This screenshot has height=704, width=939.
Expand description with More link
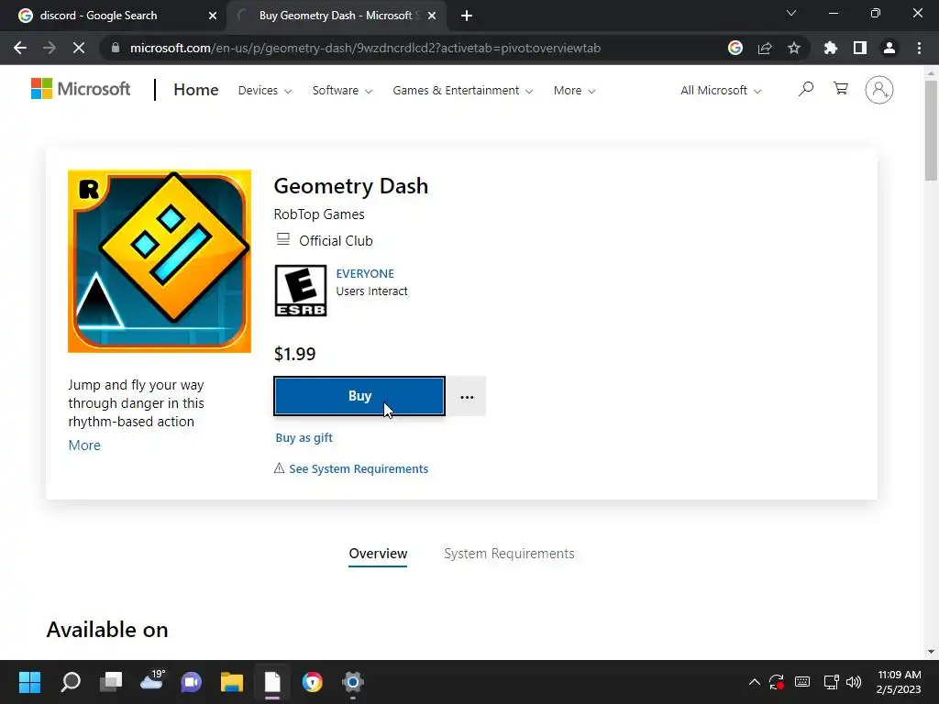84,445
